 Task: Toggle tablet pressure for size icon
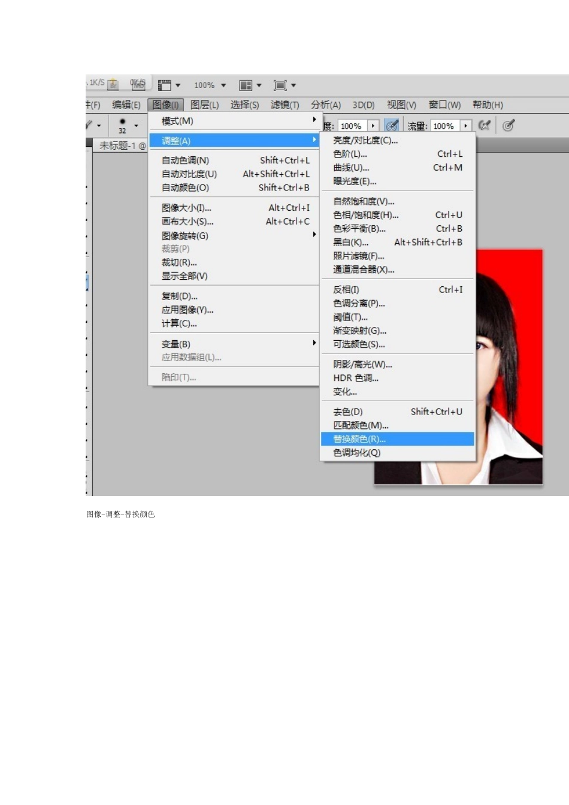(509, 125)
